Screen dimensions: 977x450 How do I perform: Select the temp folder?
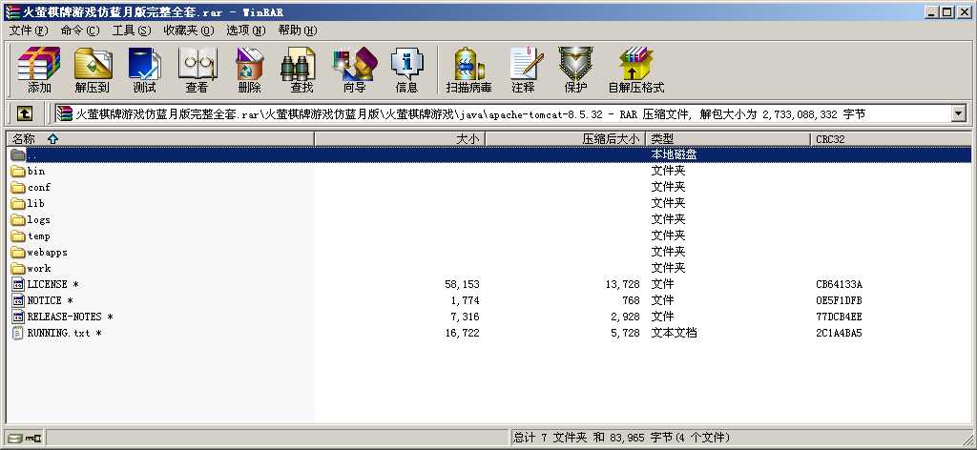[x=31, y=235]
